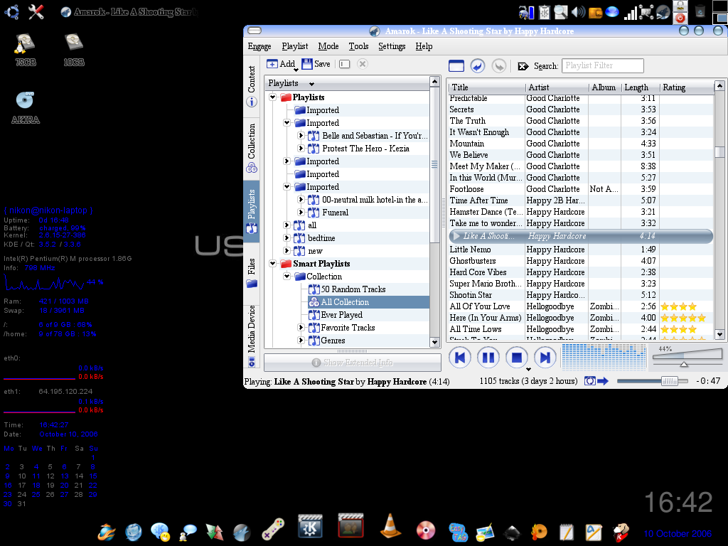Click the Amarok taskbar entry at top

129,11
